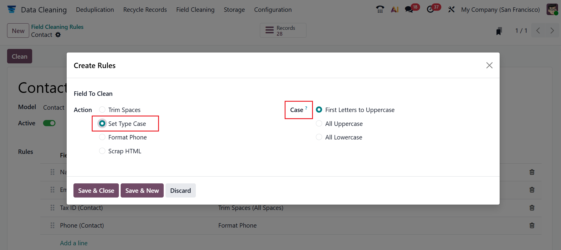Open the Configuration menu

pyautogui.click(x=273, y=9)
